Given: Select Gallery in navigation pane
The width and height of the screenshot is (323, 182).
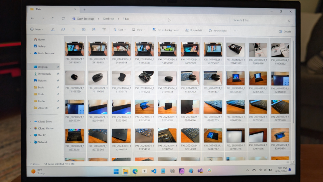Looking at the screenshot, I should click(x=40, y=46).
